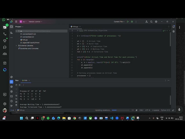
Task: Open Terminal tool window icon
Action: [12, 96]
